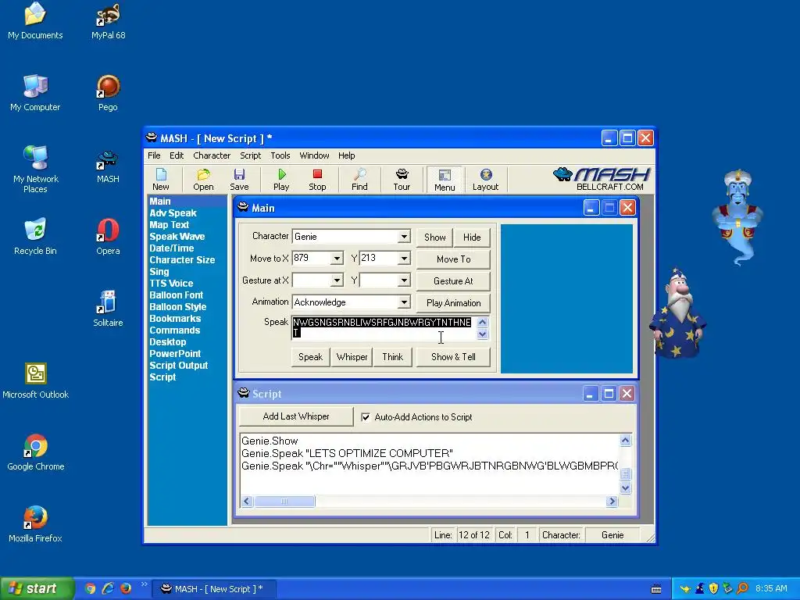
Task: Select the MyPal 68 desktop icon
Action: pyautogui.click(x=108, y=22)
